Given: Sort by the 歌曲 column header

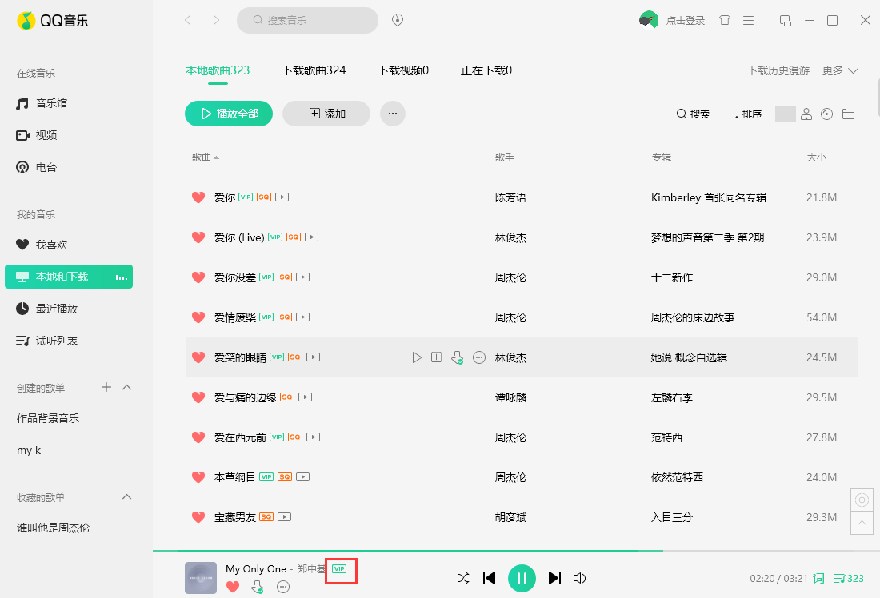Looking at the screenshot, I should coord(205,157).
